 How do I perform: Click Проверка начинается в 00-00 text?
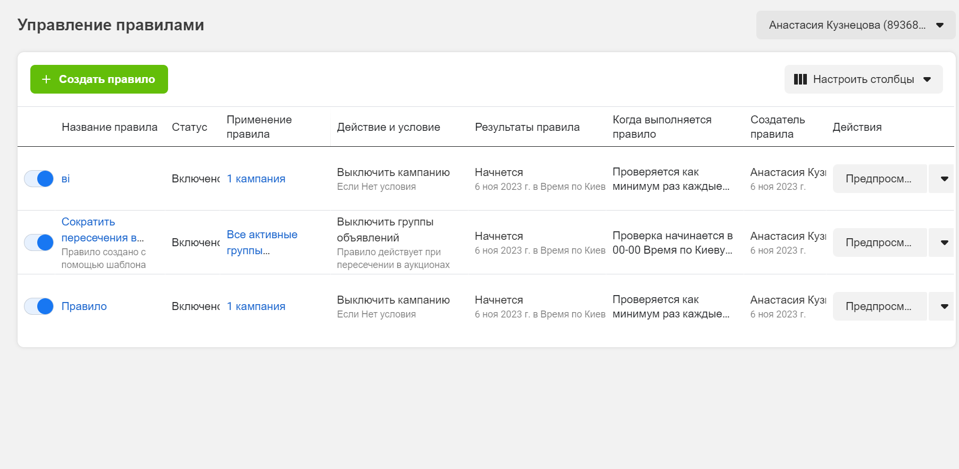pos(672,242)
